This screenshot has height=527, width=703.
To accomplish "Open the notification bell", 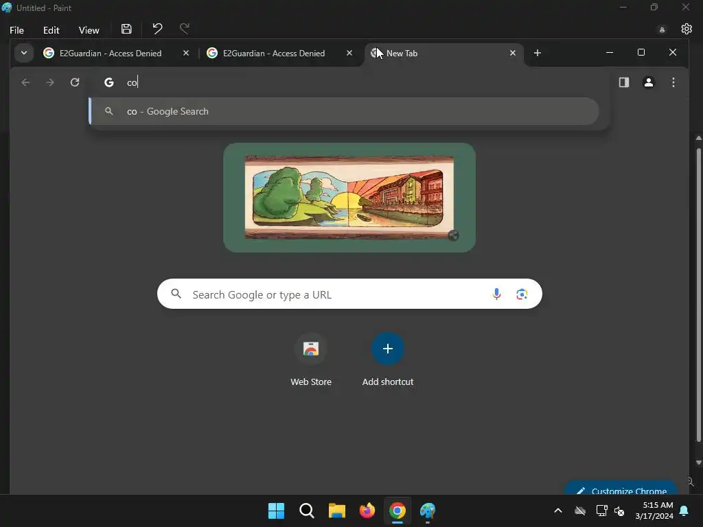I will 684,511.
